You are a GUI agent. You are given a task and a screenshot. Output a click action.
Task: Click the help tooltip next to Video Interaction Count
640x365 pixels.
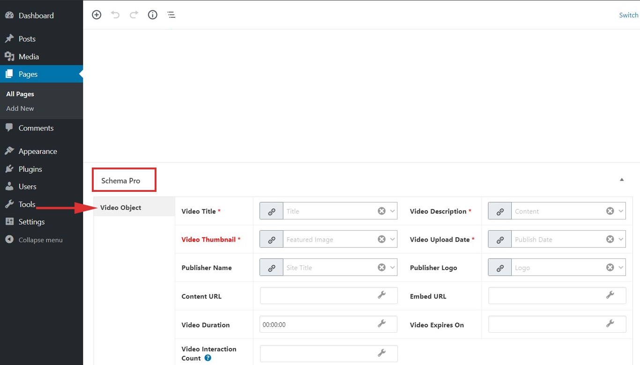(x=207, y=358)
